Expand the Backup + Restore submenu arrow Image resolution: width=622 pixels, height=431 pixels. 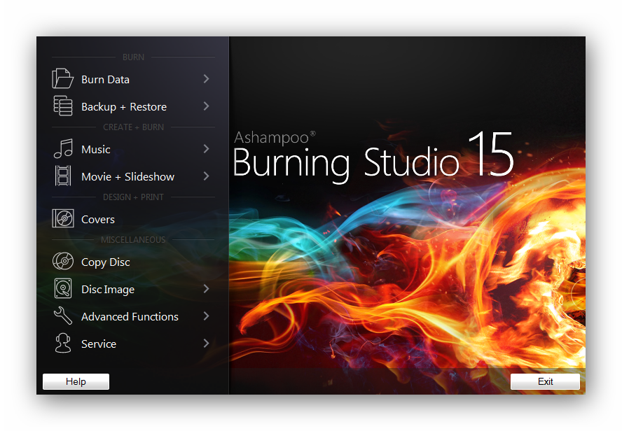(206, 106)
